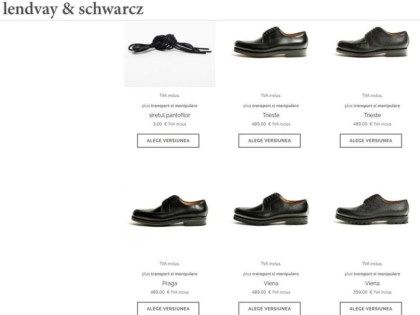The width and height of the screenshot is (420, 315).
Task: Open the lendvay & schwarcz site logo
Action: 73,9
